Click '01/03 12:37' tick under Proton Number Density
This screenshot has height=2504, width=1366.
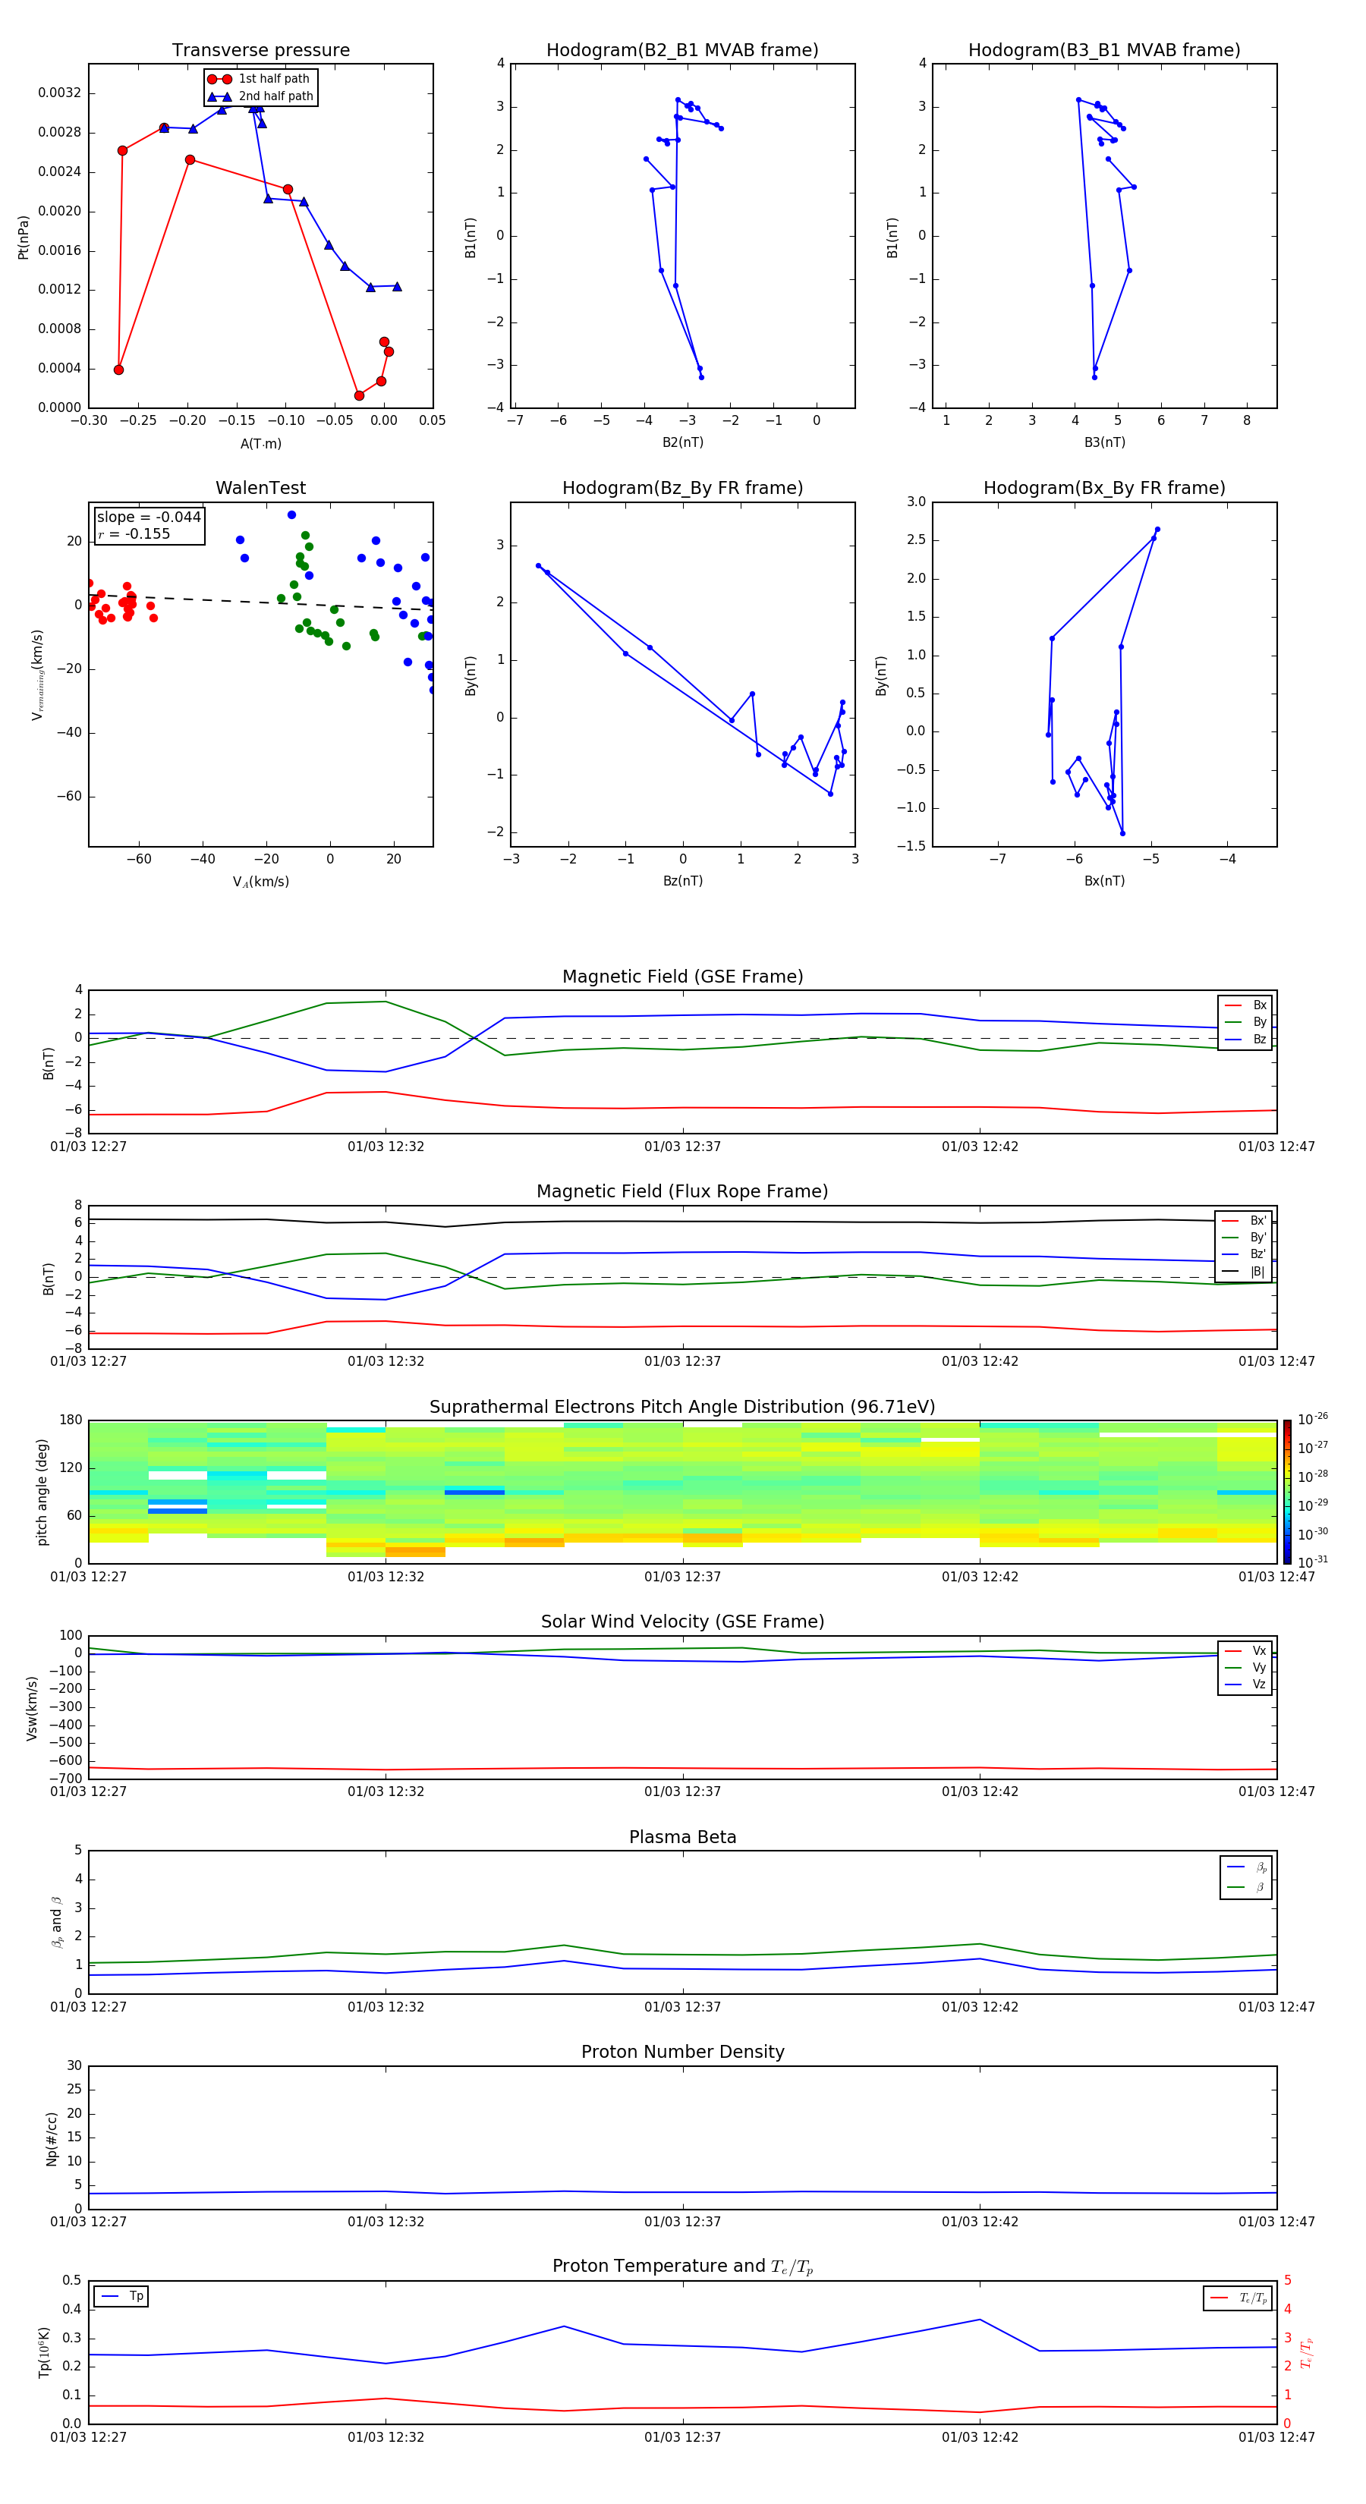tap(682, 2222)
